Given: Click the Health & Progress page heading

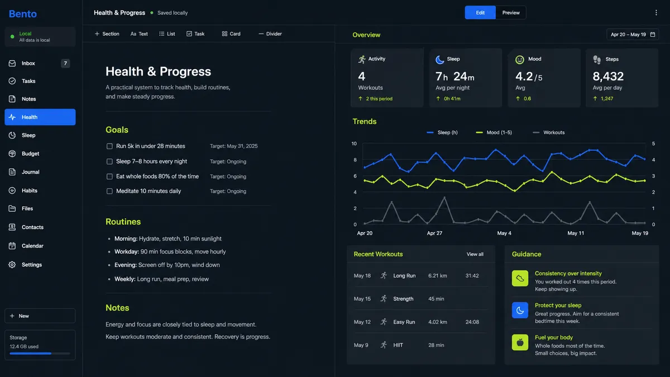Looking at the screenshot, I should point(159,71).
